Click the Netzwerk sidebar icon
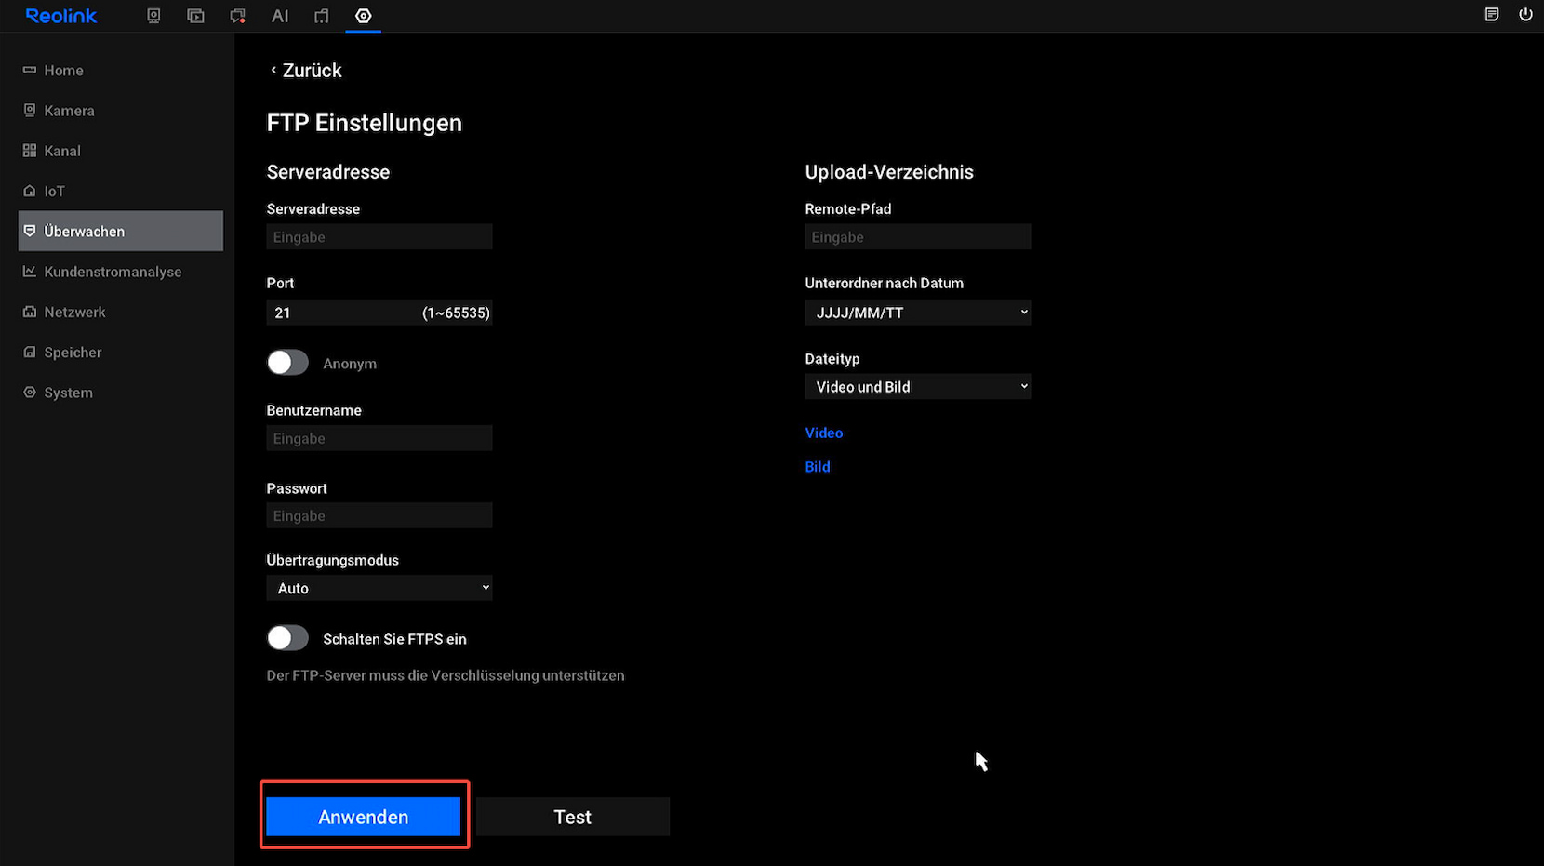Viewport: 1544px width, 866px height. (x=30, y=312)
